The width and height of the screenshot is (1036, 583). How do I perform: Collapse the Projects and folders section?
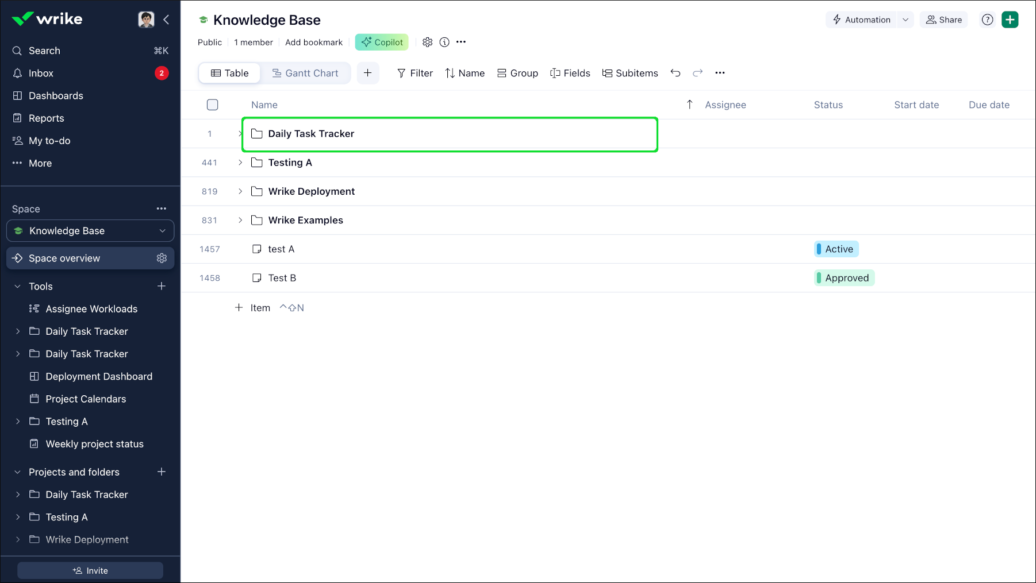click(17, 472)
